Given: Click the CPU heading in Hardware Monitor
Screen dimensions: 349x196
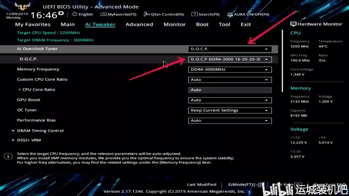Looking at the screenshot, I should point(295,33).
